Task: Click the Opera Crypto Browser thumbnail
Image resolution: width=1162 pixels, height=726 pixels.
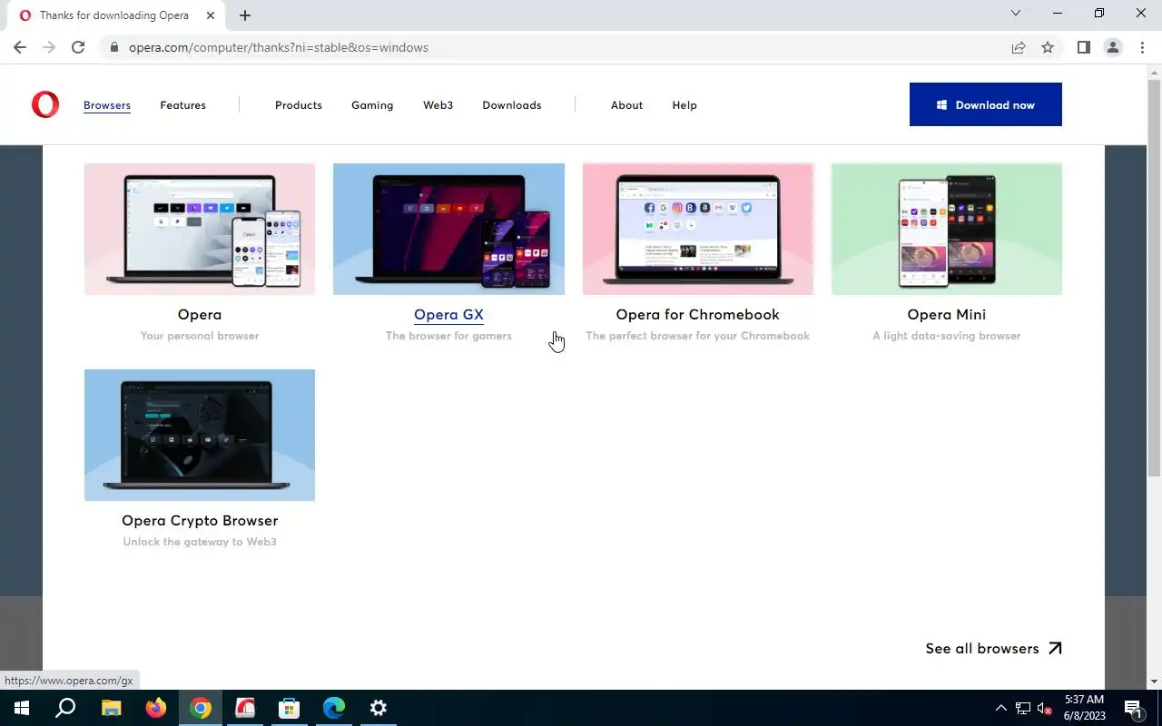Action: 200,435
